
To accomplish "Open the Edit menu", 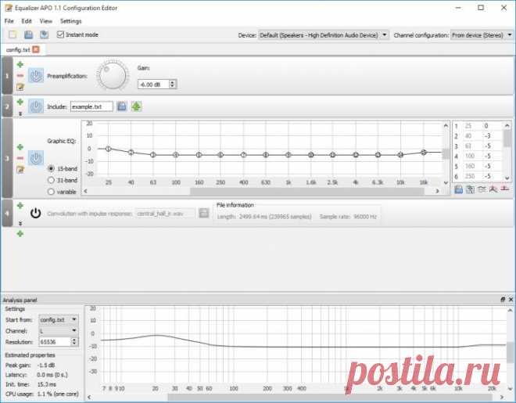I will pyautogui.click(x=27, y=21).
